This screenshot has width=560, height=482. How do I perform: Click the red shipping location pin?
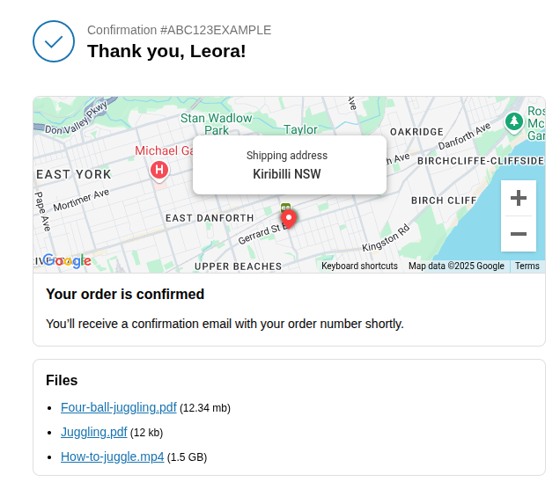point(289,219)
